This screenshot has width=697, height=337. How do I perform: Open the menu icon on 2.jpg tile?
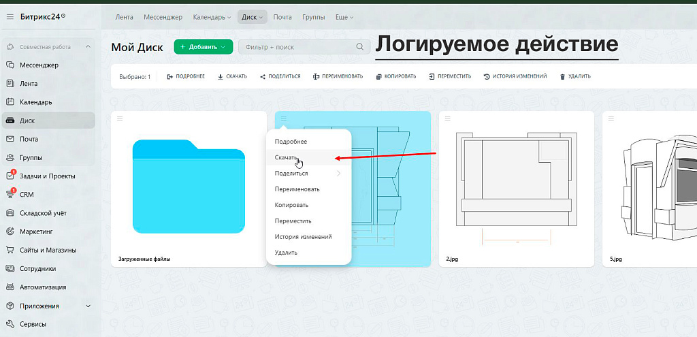pos(448,118)
